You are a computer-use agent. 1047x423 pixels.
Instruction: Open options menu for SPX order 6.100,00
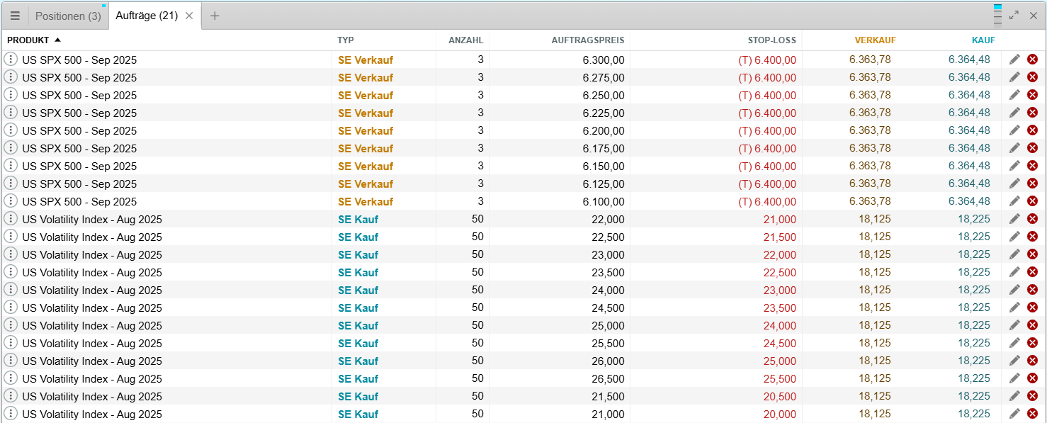(11, 201)
